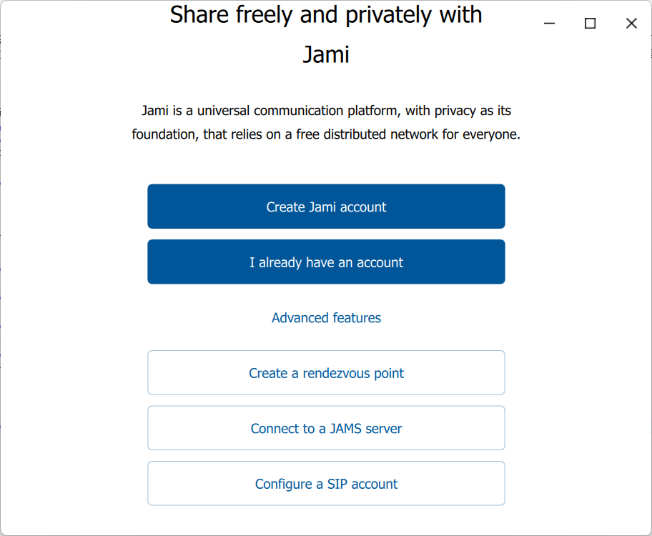Close the Jami welcome window
This screenshot has width=652, height=536.
pyautogui.click(x=631, y=24)
